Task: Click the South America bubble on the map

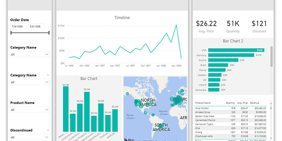Action: [161, 125]
